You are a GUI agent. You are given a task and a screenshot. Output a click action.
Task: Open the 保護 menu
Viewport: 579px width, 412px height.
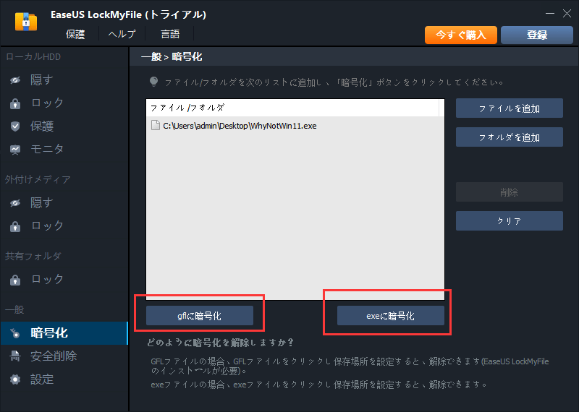point(75,34)
